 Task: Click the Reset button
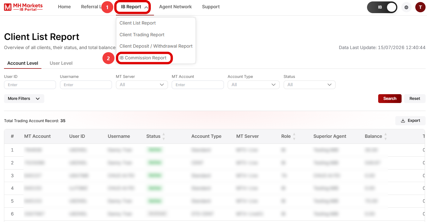point(415,98)
